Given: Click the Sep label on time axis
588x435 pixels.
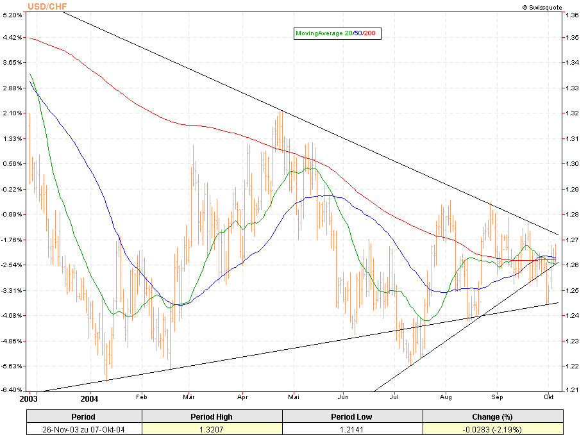Looking at the screenshot, I should pyautogui.click(x=497, y=397).
